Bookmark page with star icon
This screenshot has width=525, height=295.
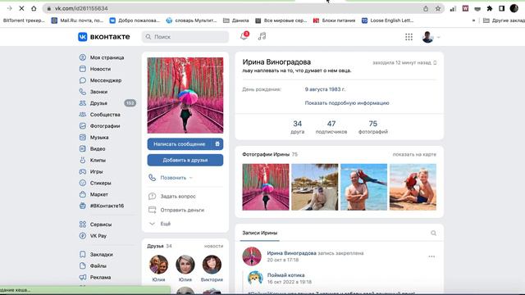(x=437, y=8)
